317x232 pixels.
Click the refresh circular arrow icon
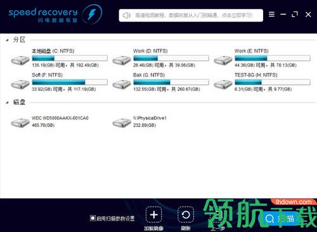click(186, 215)
